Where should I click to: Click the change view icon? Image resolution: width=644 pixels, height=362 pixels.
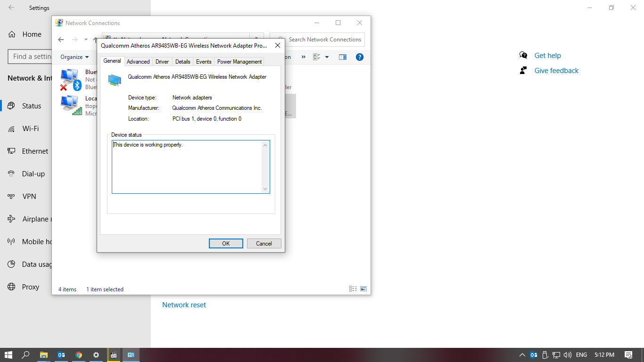click(x=316, y=57)
